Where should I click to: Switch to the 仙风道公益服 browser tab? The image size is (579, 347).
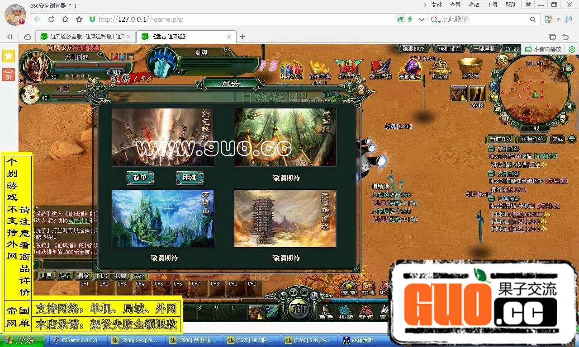[86, 37]
